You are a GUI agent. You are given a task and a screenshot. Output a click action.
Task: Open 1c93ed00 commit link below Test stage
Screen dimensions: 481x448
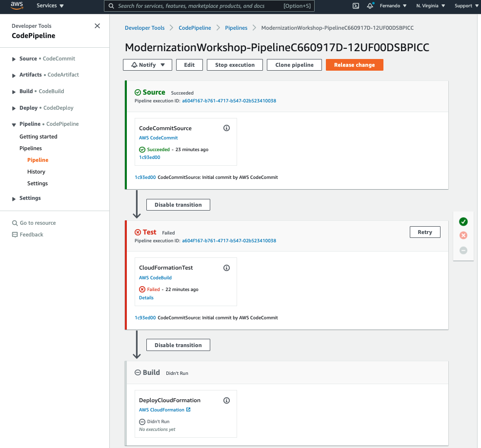(145, 318)
